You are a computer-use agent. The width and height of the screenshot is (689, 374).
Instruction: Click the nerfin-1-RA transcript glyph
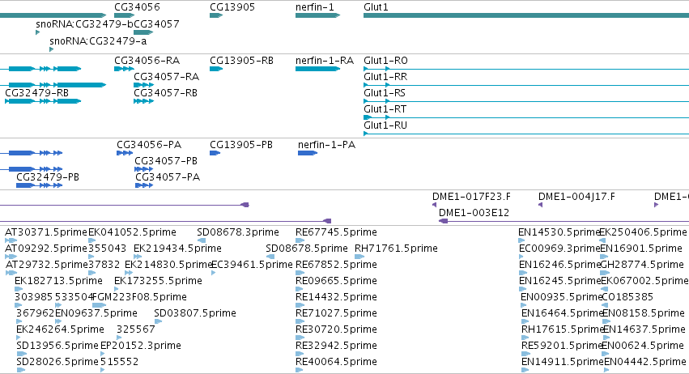(317, 69)
